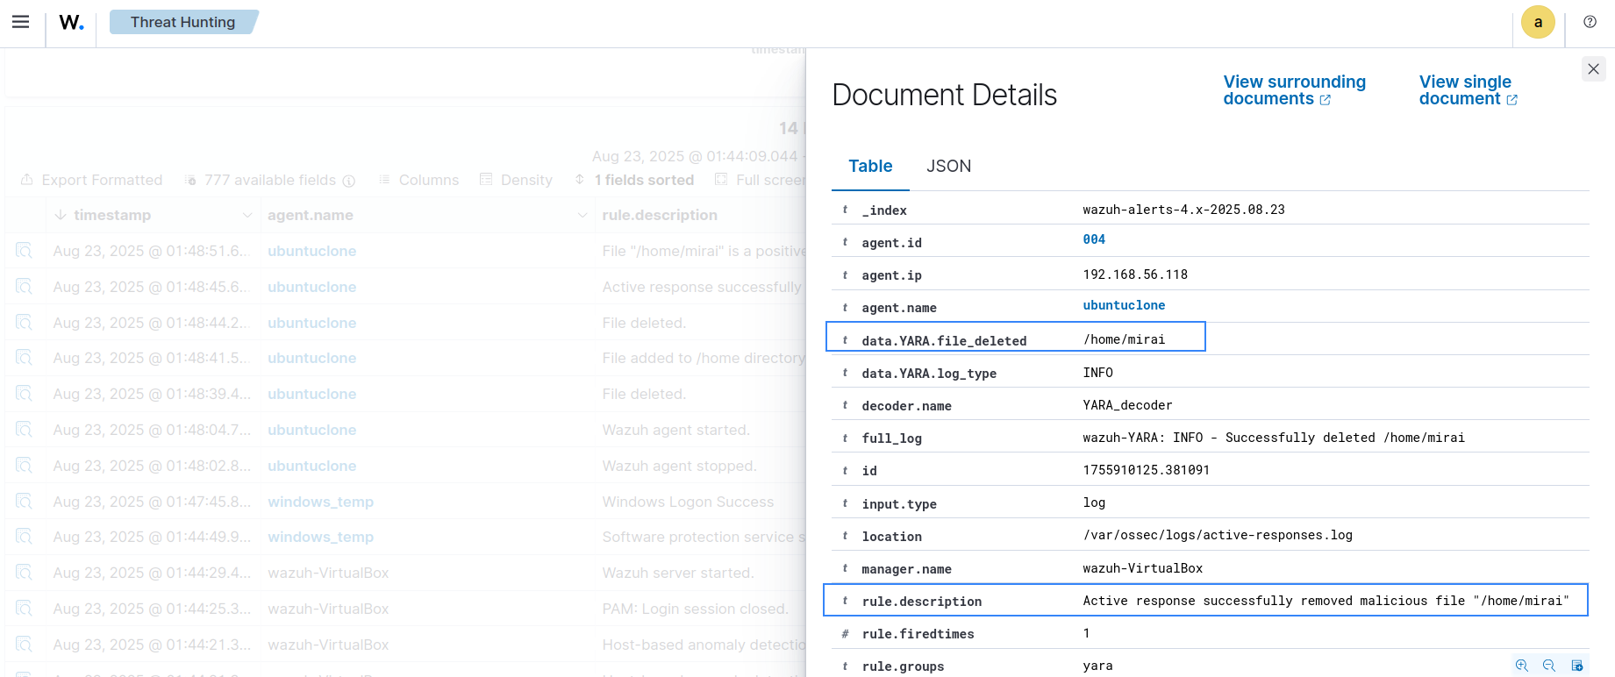Expand the agent.name column header chevron
Image resolution: width=1615 pixels, height=677 pixels.
(582, 215)
